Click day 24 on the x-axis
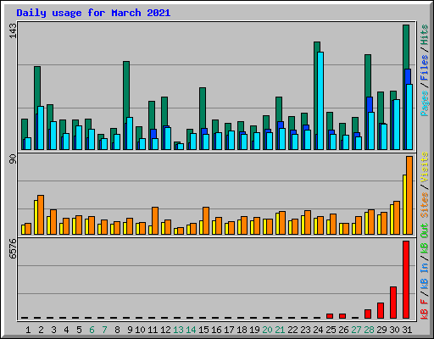 coord(318,330)
